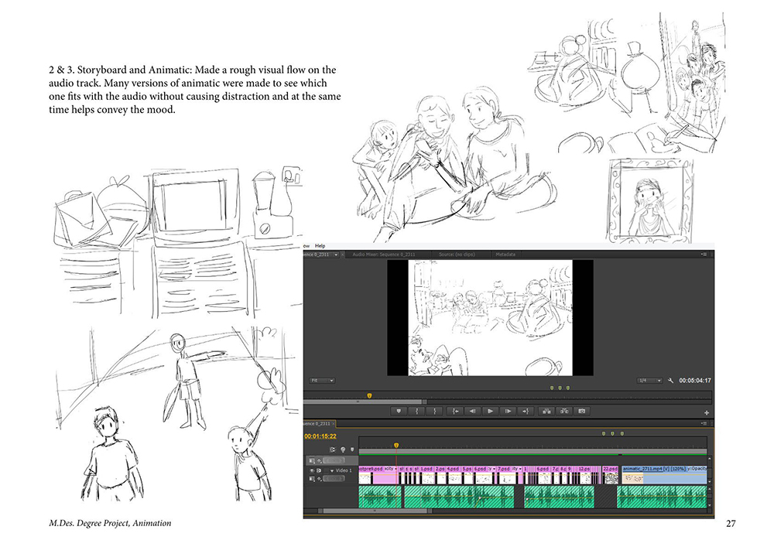Open the Fit zoom level dropdown
This screenshot has height=547, width=774.
[320, 381]
